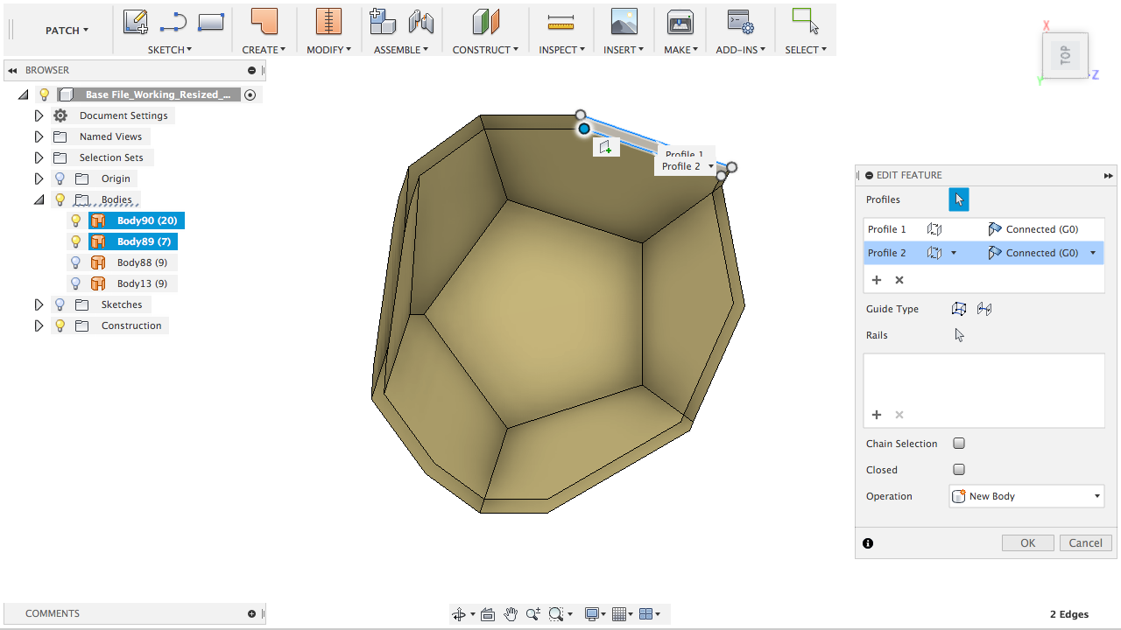
Task: Open the Grid and Snaps icon
Action: [x=620, y=614]
